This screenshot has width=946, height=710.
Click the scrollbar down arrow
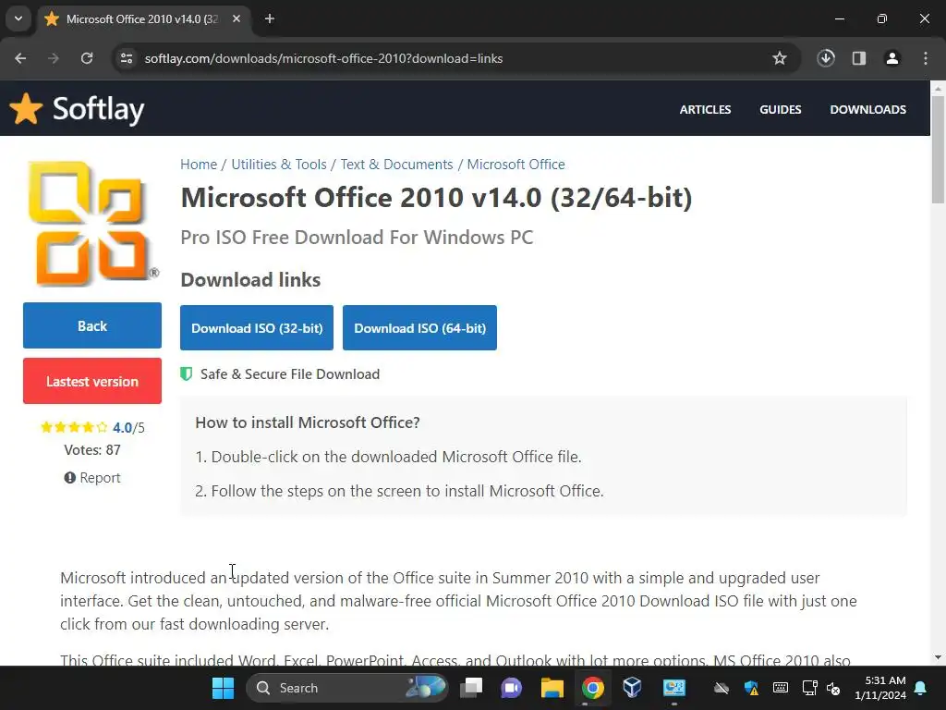(x=938, y=657)
